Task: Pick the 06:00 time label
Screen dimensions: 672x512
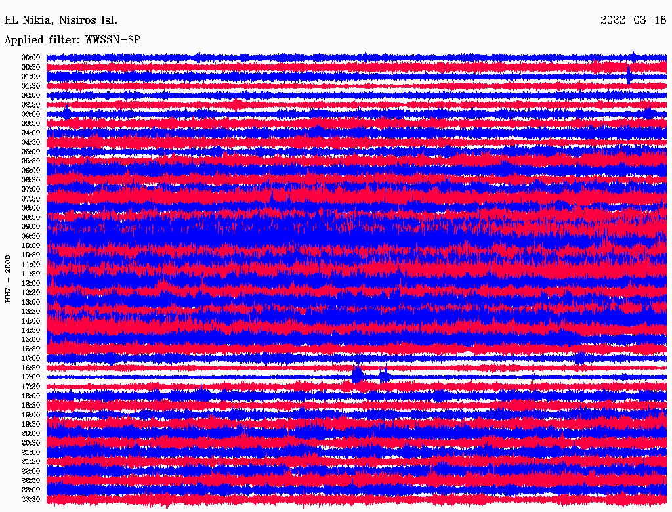Action: coord(30,171)
